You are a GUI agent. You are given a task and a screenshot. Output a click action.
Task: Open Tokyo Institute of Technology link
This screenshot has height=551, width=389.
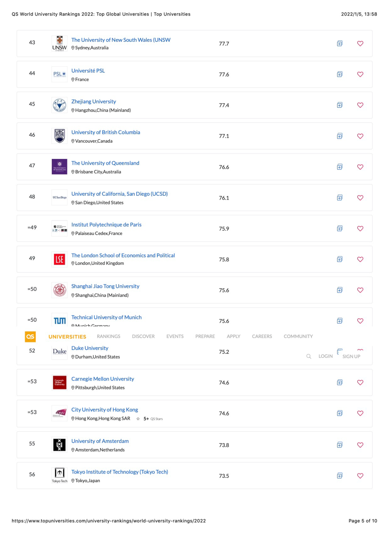coord(120,472)
